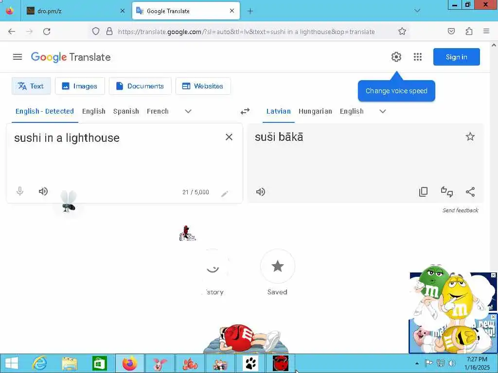View site security padlock info

click(109, 31)
